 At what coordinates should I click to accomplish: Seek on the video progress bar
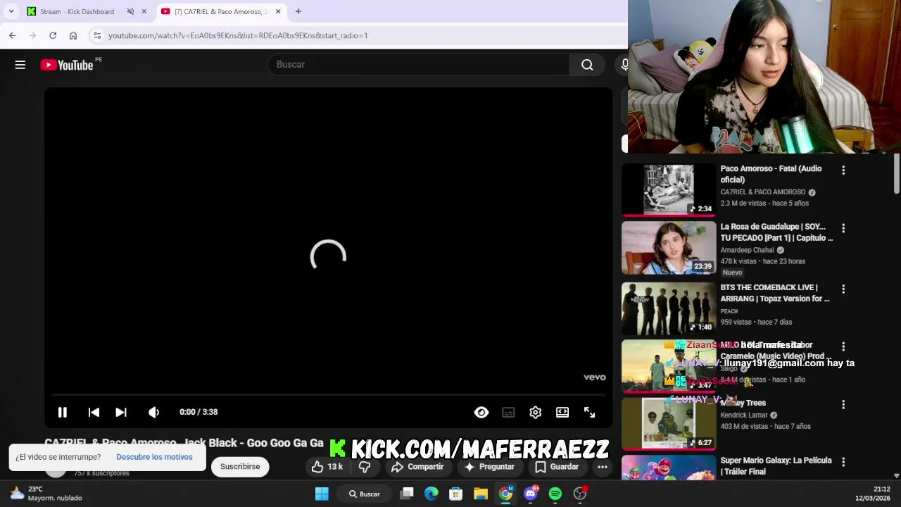[x=328, y=395]
